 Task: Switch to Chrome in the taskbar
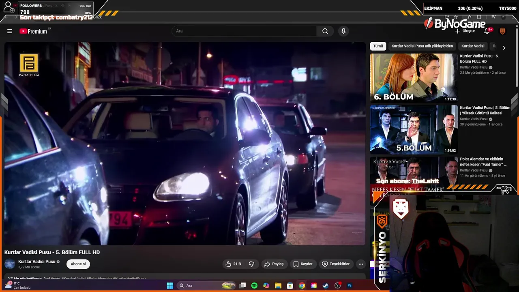tap(302, 286)
